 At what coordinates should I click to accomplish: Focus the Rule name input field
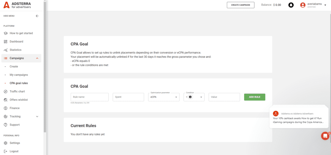(90, 97)
